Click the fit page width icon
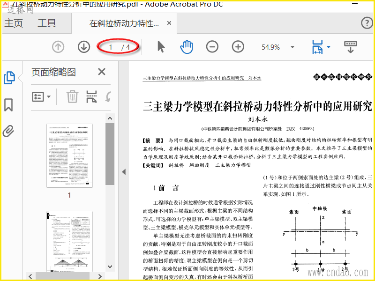Image resolution: width=375 pixels, height=281 pixels. (x=317, y=47)
